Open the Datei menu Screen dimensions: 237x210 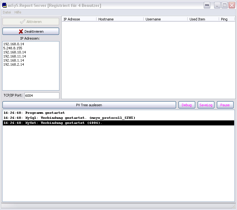[x=7, y=12]
